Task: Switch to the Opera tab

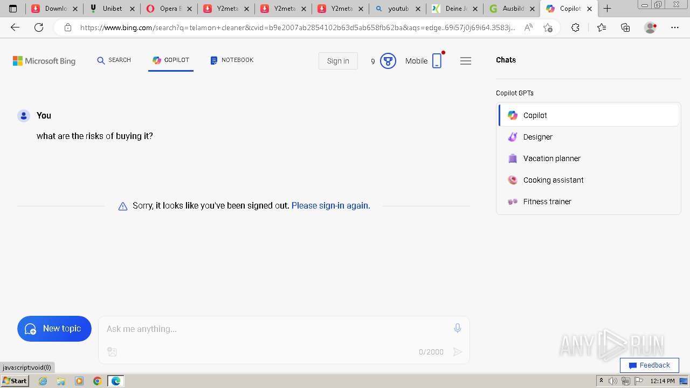Action: pyautogui.click(x=169, y=9)
